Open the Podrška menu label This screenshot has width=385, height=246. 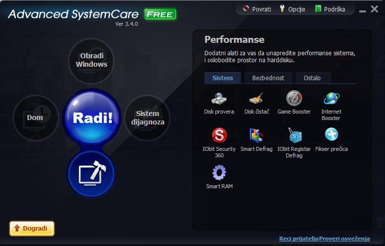pyautogui.click(x=335, y=9)
